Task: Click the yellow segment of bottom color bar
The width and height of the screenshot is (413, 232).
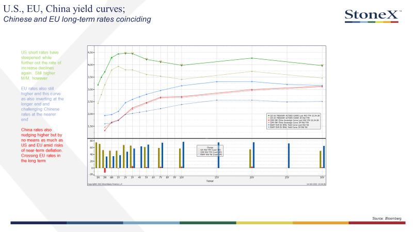Action: [x=264, y=223]
